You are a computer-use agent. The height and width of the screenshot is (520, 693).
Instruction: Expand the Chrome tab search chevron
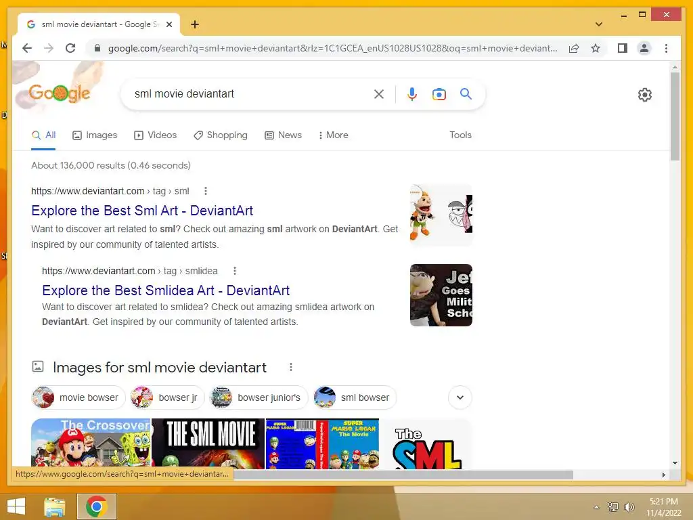point(599,24)
